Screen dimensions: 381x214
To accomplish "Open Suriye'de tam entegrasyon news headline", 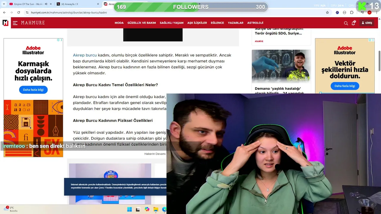I will 279,31.
